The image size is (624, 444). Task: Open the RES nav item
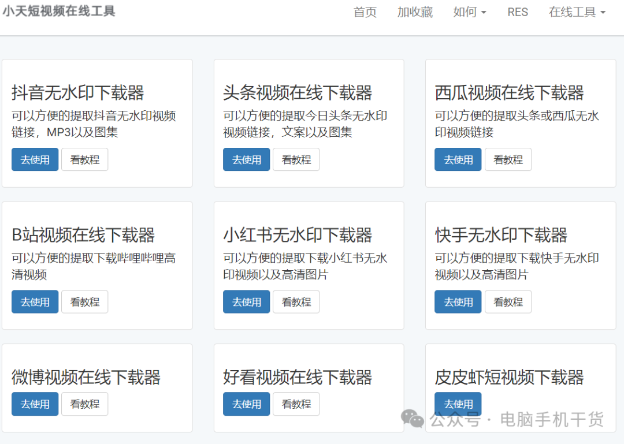[517, 12]
